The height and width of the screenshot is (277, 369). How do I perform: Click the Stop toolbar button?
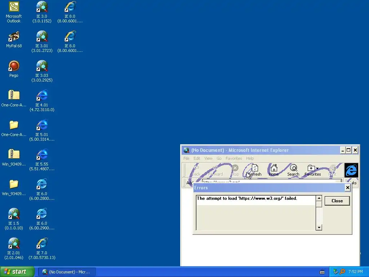[x=235, y=171]
